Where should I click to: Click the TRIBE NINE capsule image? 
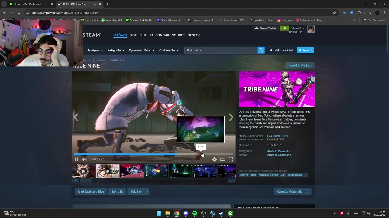(x=277, y=89)
